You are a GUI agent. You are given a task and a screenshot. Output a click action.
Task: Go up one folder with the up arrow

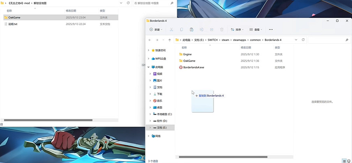(169, 40)
